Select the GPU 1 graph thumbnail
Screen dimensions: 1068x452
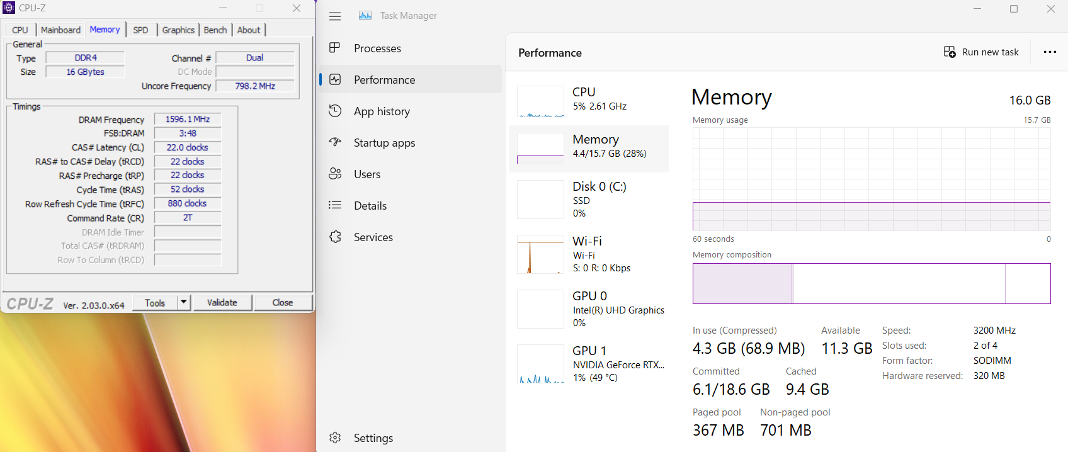(540, 364)
